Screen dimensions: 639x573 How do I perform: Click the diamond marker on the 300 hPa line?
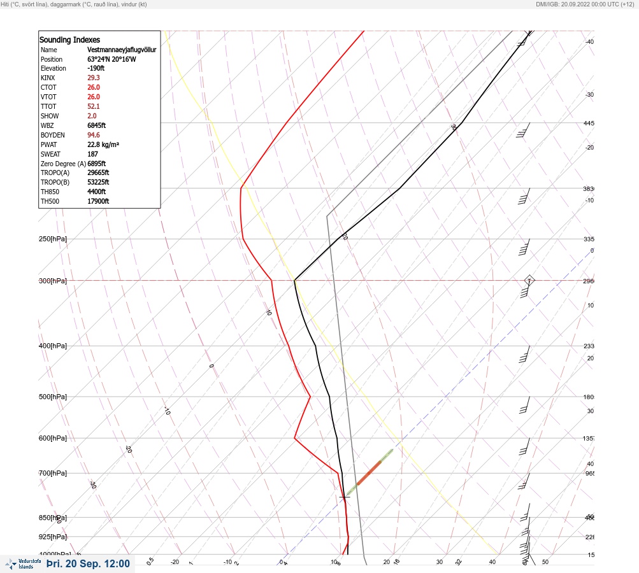point(529,280)
